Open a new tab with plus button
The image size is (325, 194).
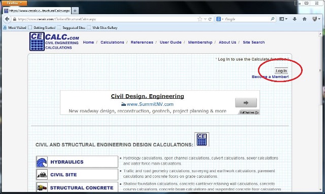tap(75, 11)
